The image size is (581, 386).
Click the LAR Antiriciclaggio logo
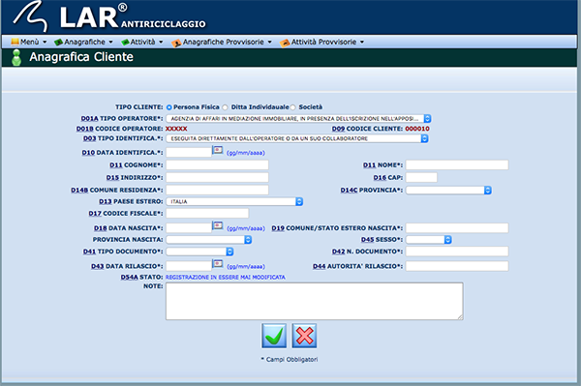(x=109, y=16)
